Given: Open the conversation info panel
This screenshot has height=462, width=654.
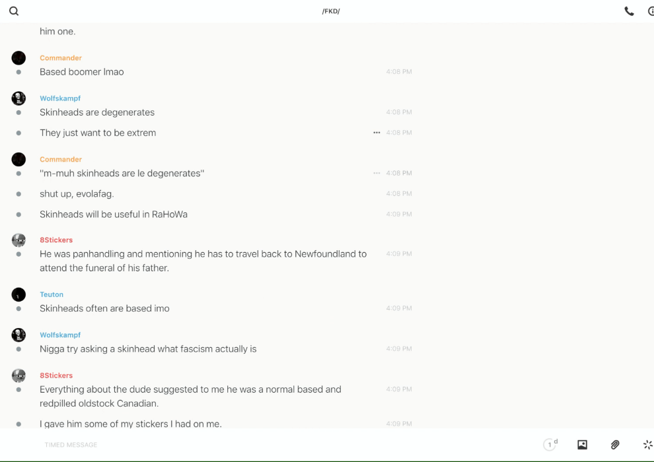Looking at the screenshot, I should [651, 11].
